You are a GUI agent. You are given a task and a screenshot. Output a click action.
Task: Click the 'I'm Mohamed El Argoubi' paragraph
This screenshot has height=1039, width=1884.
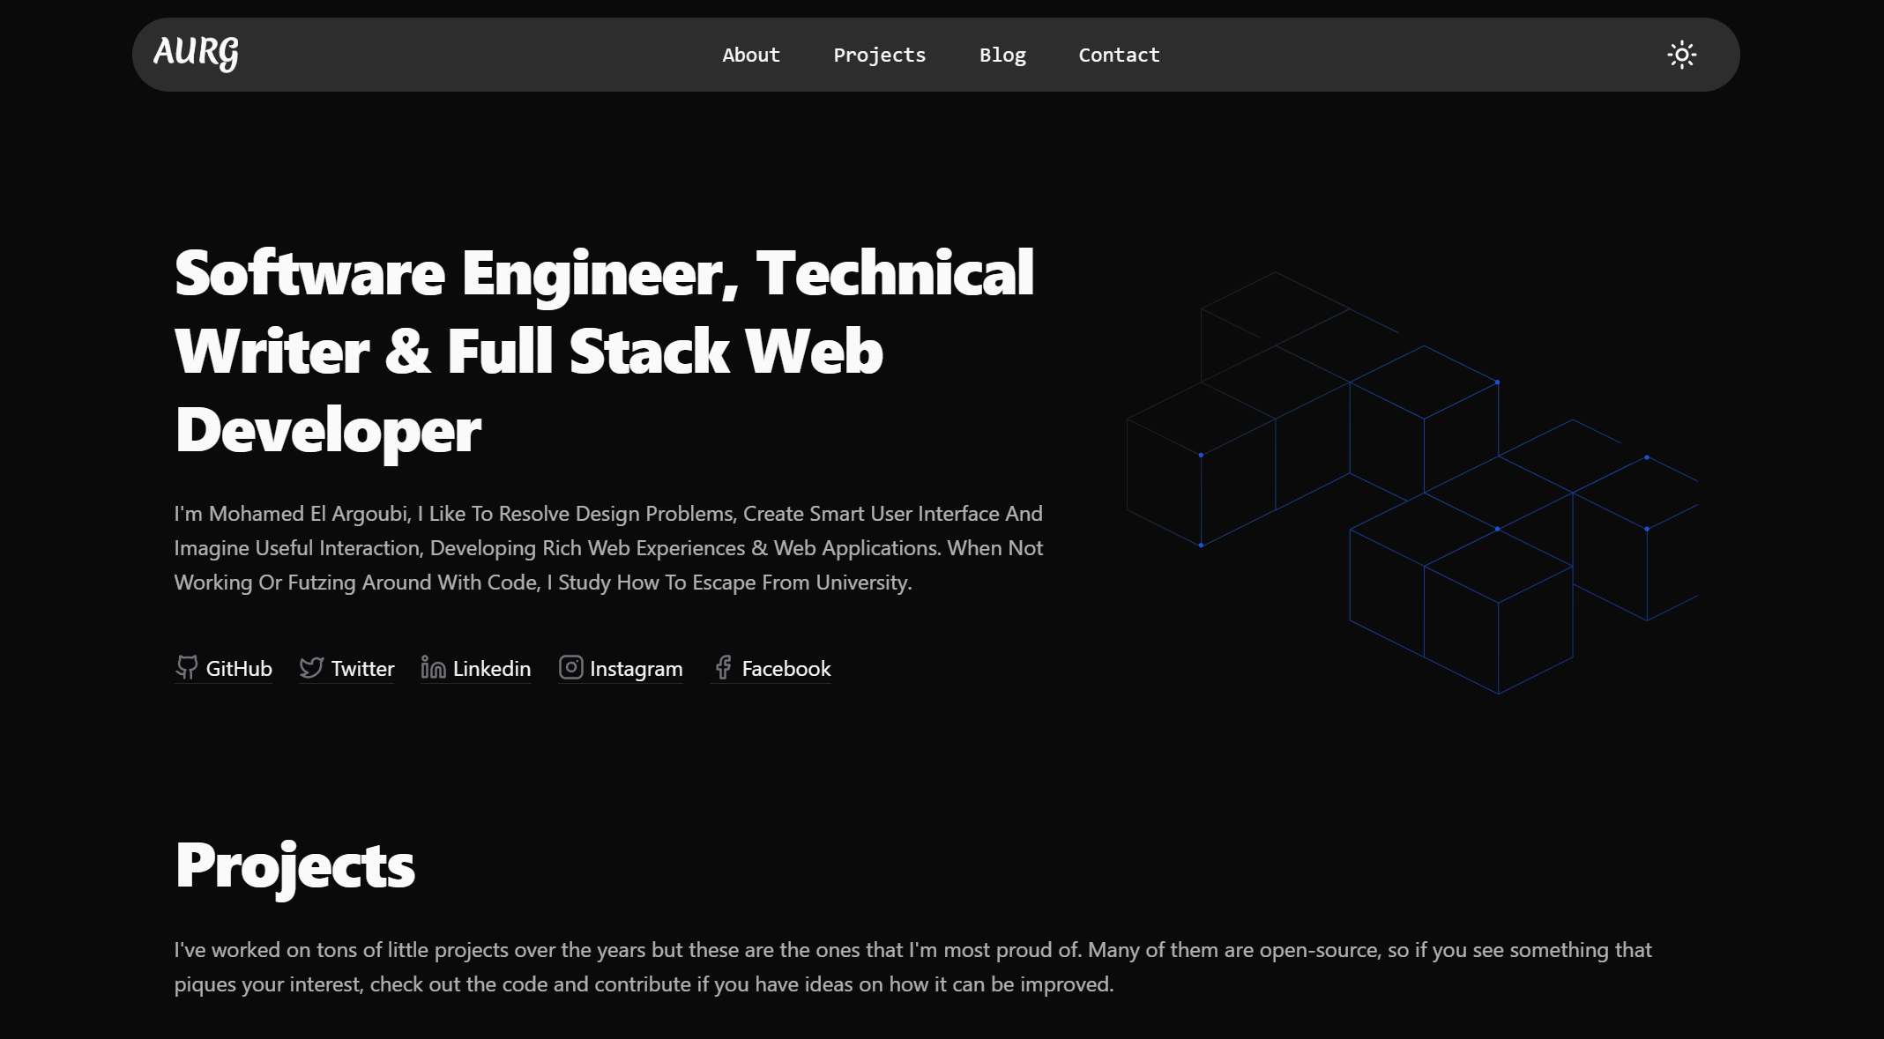[608, 548]
